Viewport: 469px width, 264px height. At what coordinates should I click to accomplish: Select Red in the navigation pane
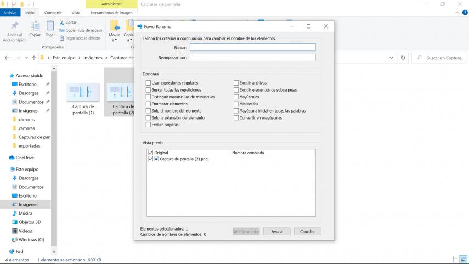[19, 251]
